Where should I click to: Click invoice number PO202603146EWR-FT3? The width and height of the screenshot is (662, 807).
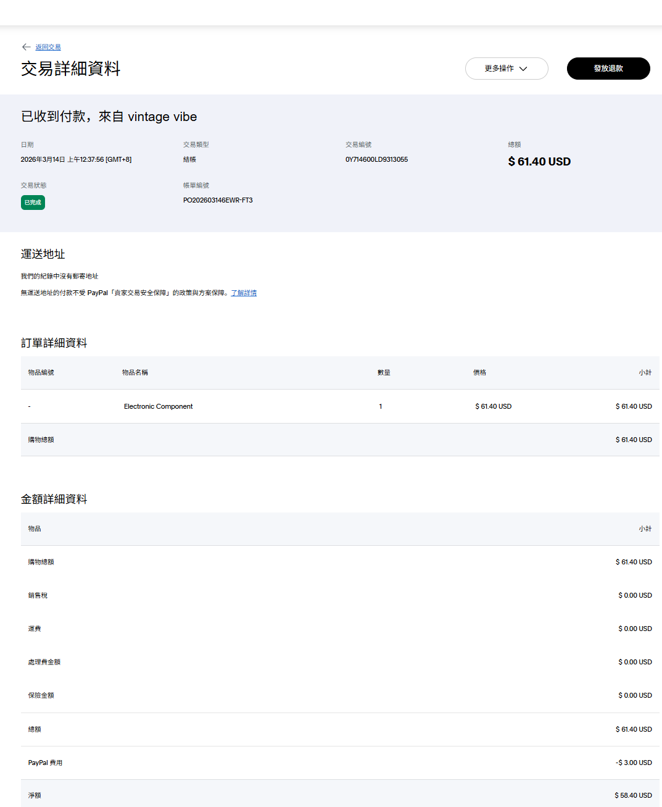(218, 200)
